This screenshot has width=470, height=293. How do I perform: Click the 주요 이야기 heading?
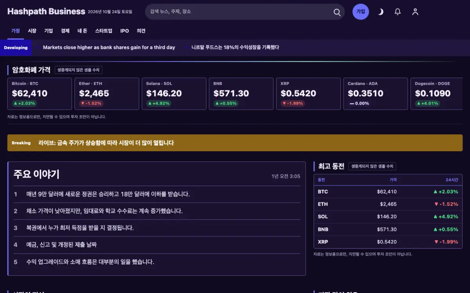pos(36,174)
